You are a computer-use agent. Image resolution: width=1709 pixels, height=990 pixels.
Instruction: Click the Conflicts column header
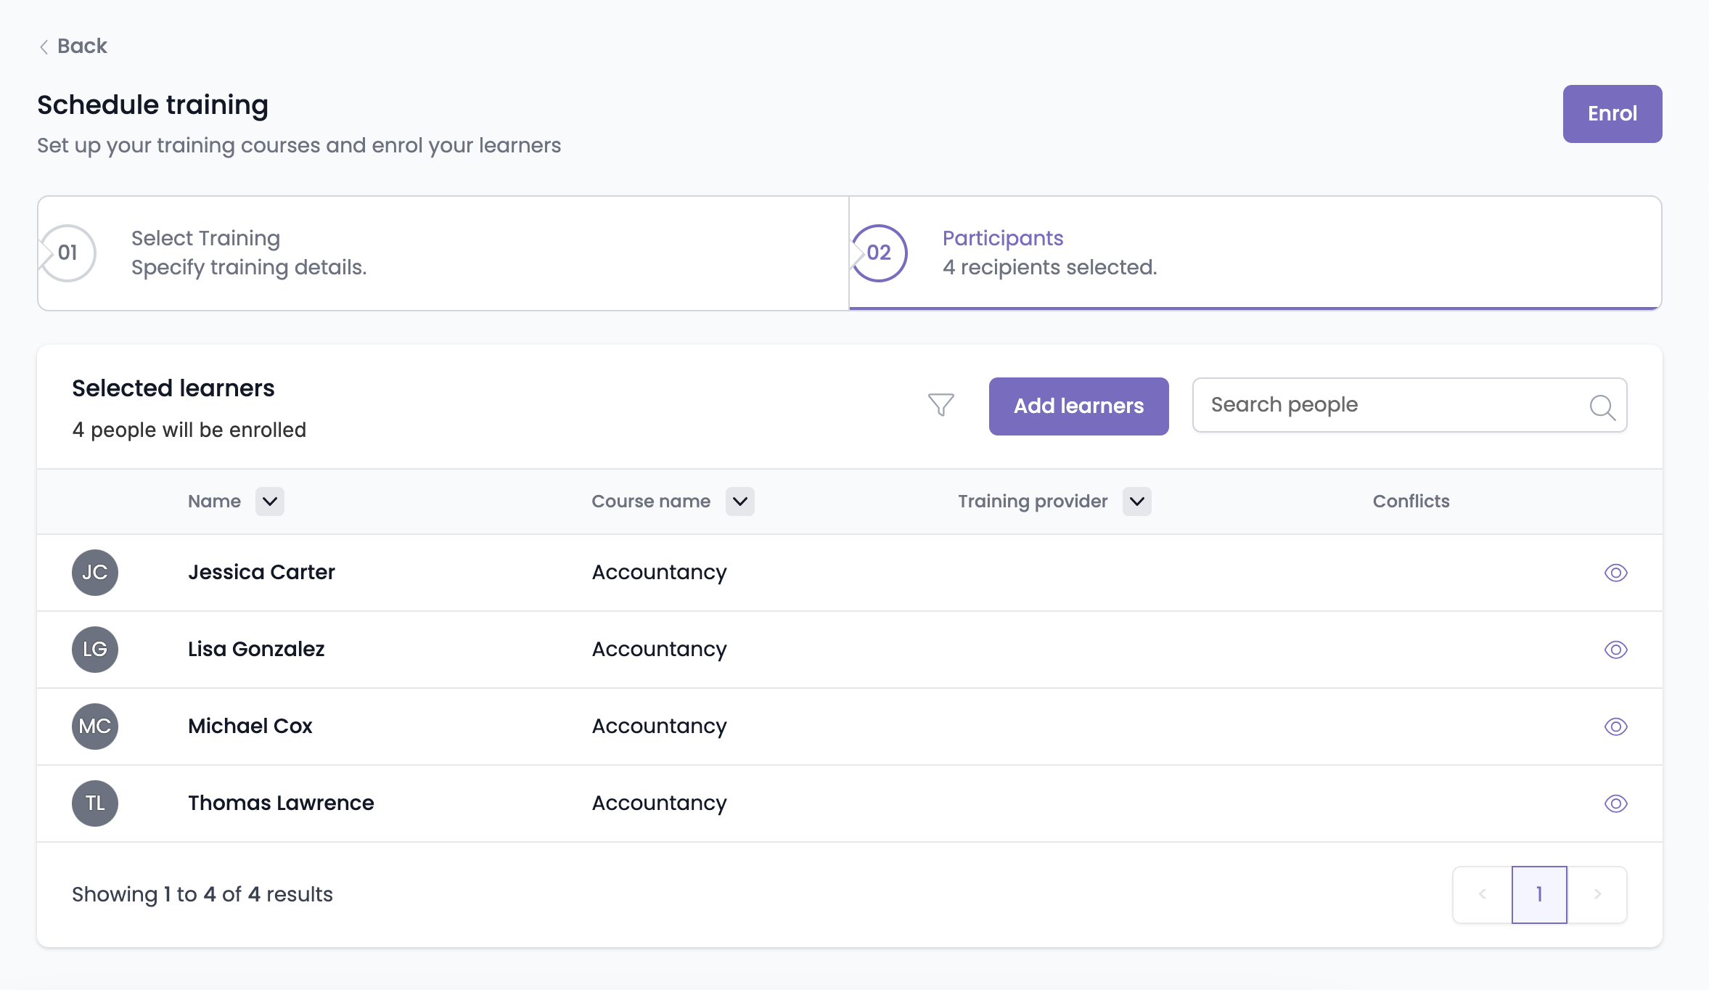point(1411,502)
